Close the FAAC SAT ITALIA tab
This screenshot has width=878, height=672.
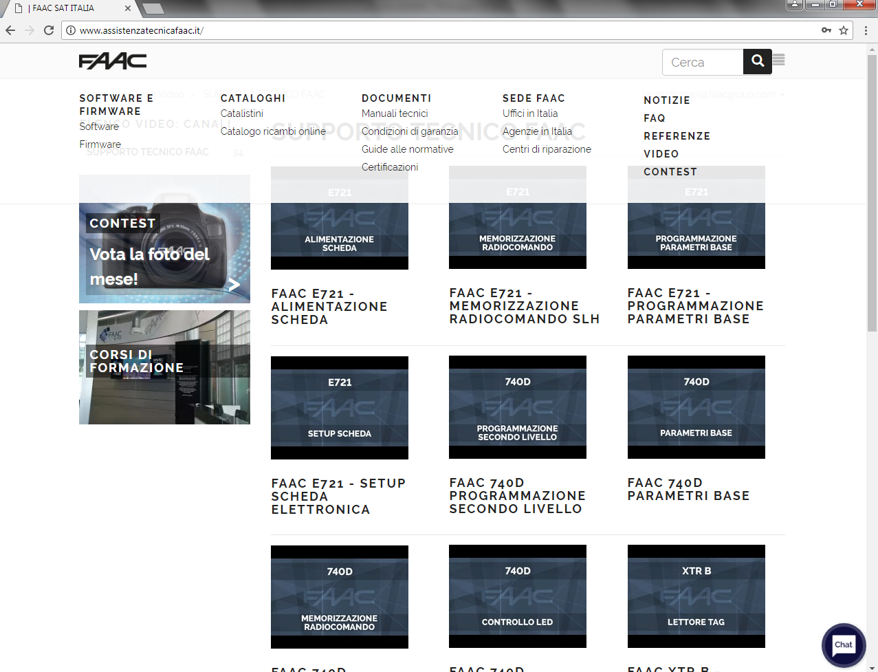[x=128, y=8]
